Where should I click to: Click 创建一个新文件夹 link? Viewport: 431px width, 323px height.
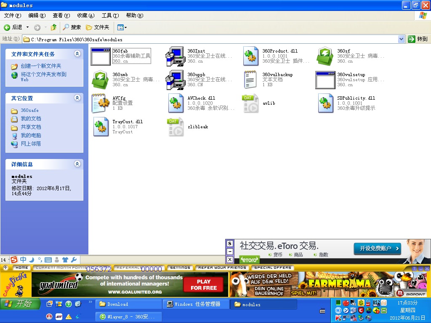41,66
